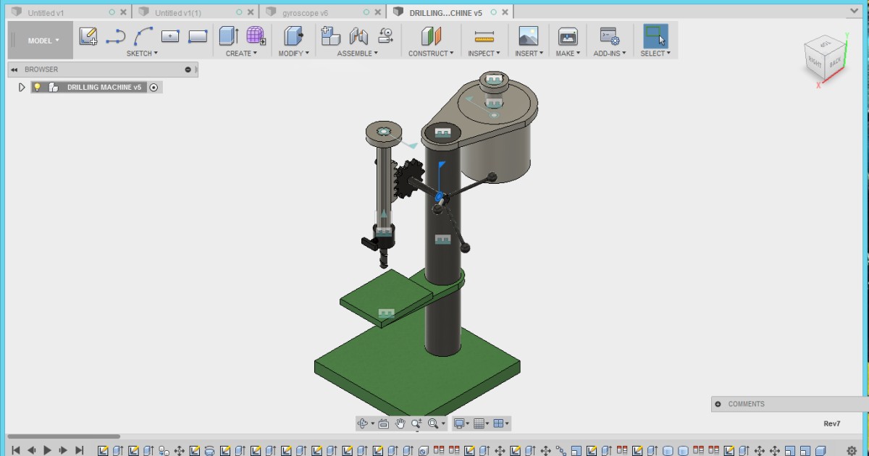869x456 pixels.
Task: Switch to the gyroscope v6 tab
Action: [304, 12]
